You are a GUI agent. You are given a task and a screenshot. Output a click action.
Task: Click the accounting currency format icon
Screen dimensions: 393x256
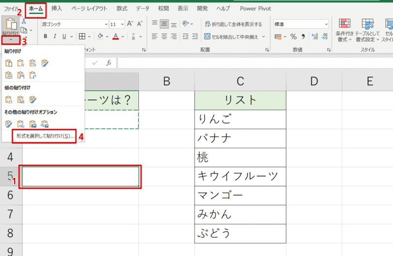click(278, 37)
